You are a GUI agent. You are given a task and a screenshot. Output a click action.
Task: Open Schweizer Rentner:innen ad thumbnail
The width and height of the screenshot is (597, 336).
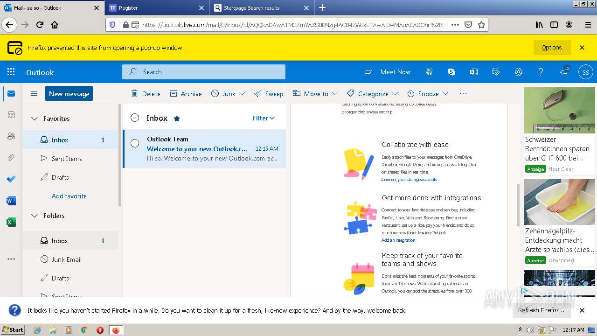(560, 110)
